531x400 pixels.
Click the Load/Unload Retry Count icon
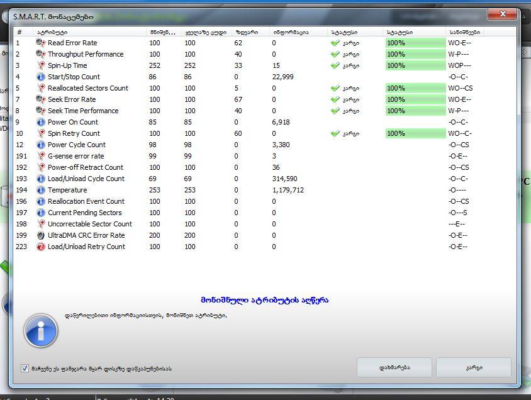pyautogui.click(x=41, y=247)
